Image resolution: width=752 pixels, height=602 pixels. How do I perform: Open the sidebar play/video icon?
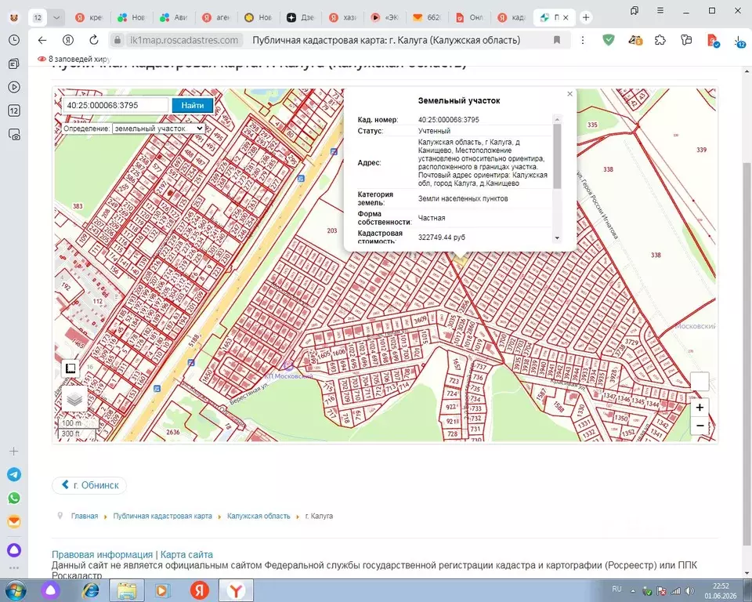(14, 87)
